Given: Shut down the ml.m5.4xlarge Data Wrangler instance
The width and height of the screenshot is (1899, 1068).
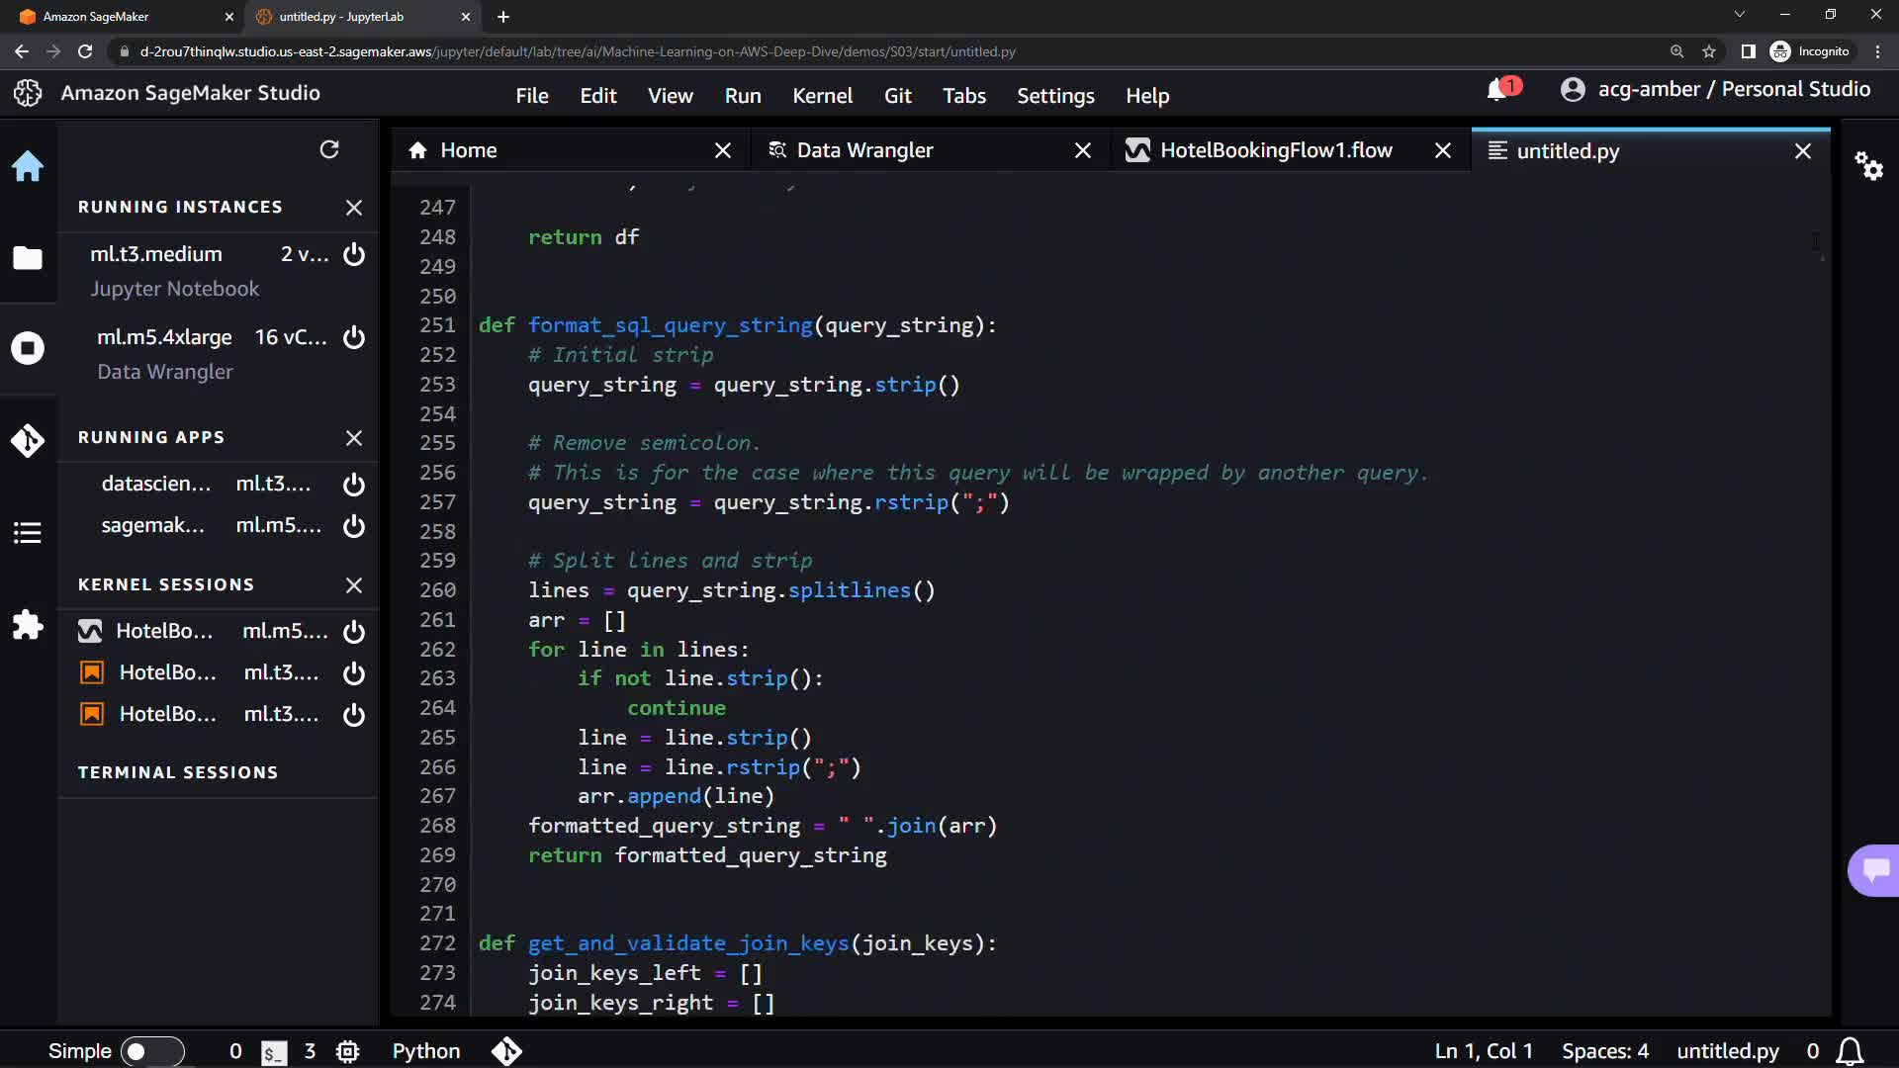Looking at the screenshot, I should point(354,337).
